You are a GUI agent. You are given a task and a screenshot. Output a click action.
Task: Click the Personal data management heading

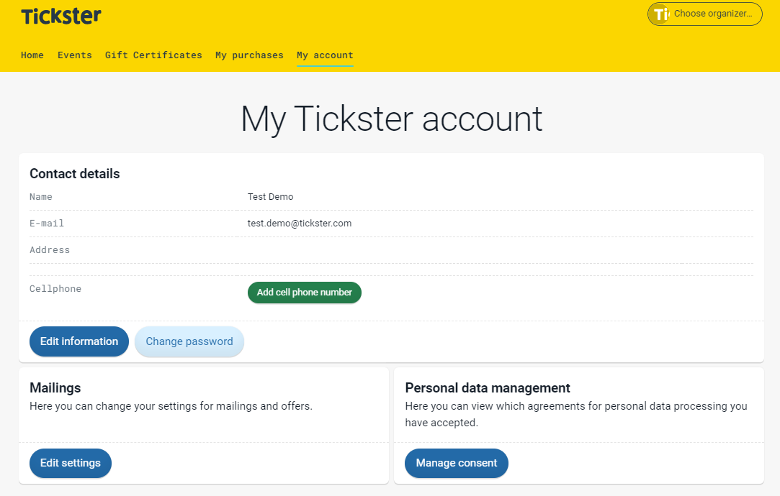pyautogui.click(x=488, y=387)
